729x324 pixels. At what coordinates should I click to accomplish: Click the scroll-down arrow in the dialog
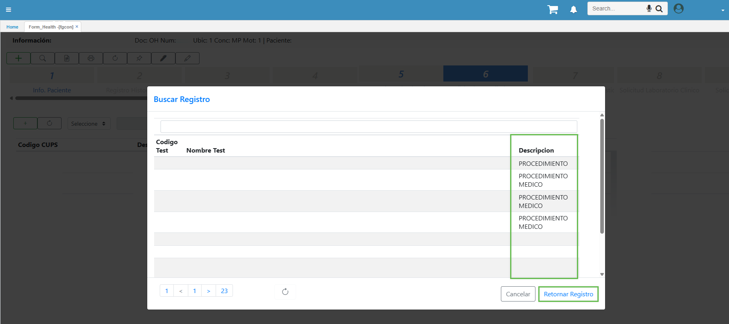pyautogui.click(x=602, y=274)
